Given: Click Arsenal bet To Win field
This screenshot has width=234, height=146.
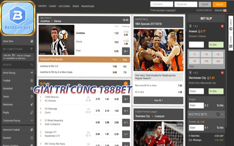Looking at the screenshot, I should pos(216,45).
